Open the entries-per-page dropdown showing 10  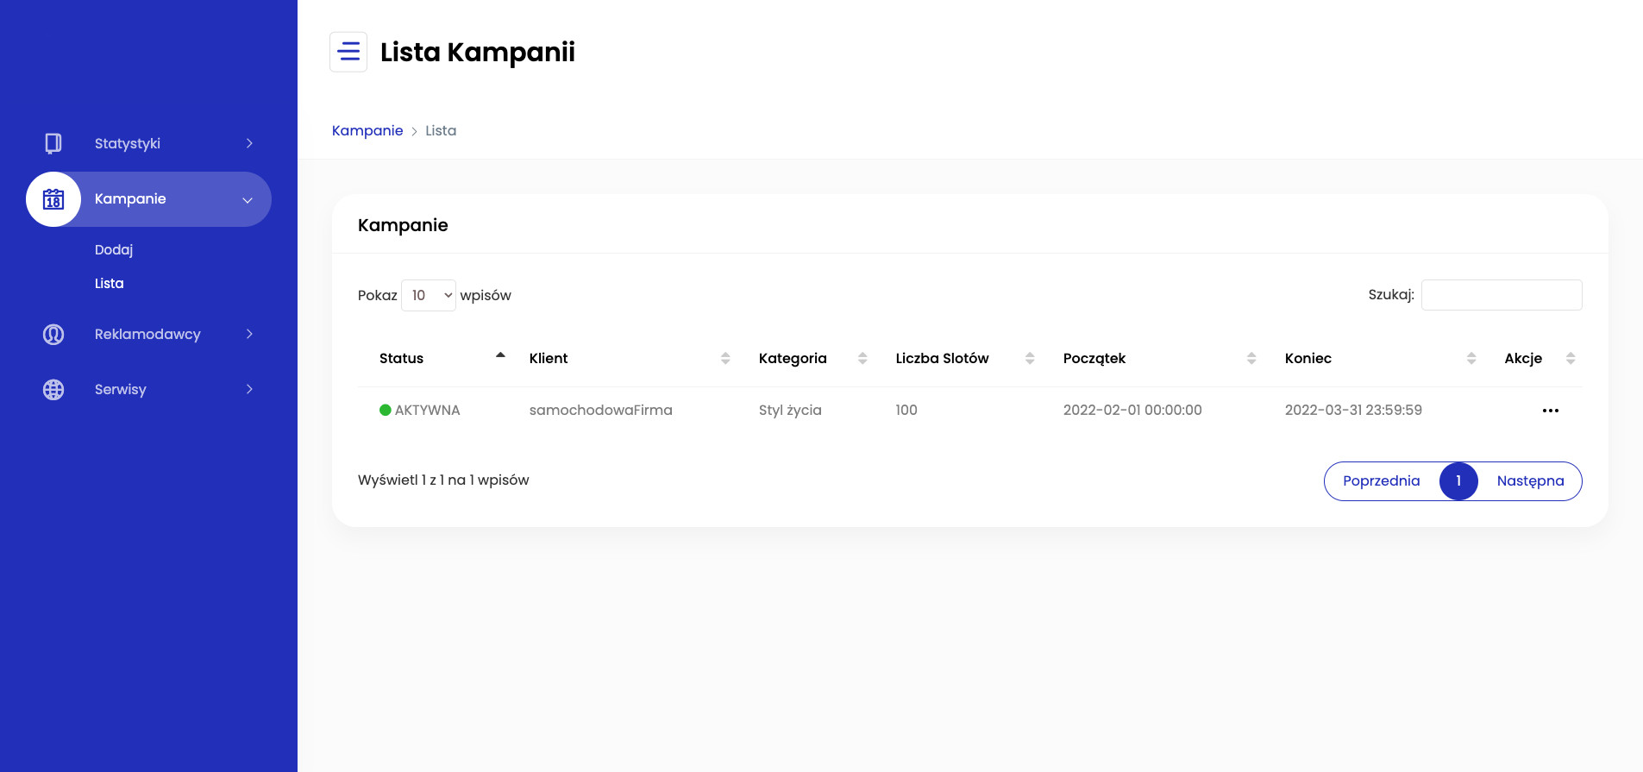(429, 295)
